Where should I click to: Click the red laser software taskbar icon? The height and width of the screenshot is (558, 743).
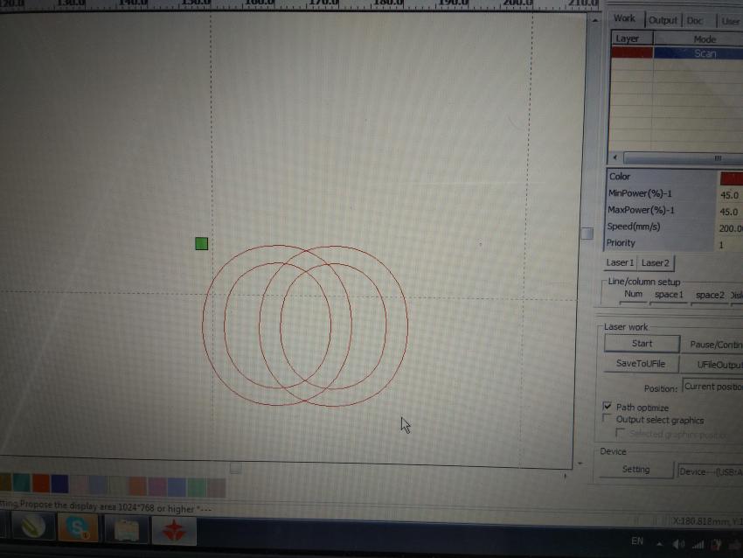[174, 529]
